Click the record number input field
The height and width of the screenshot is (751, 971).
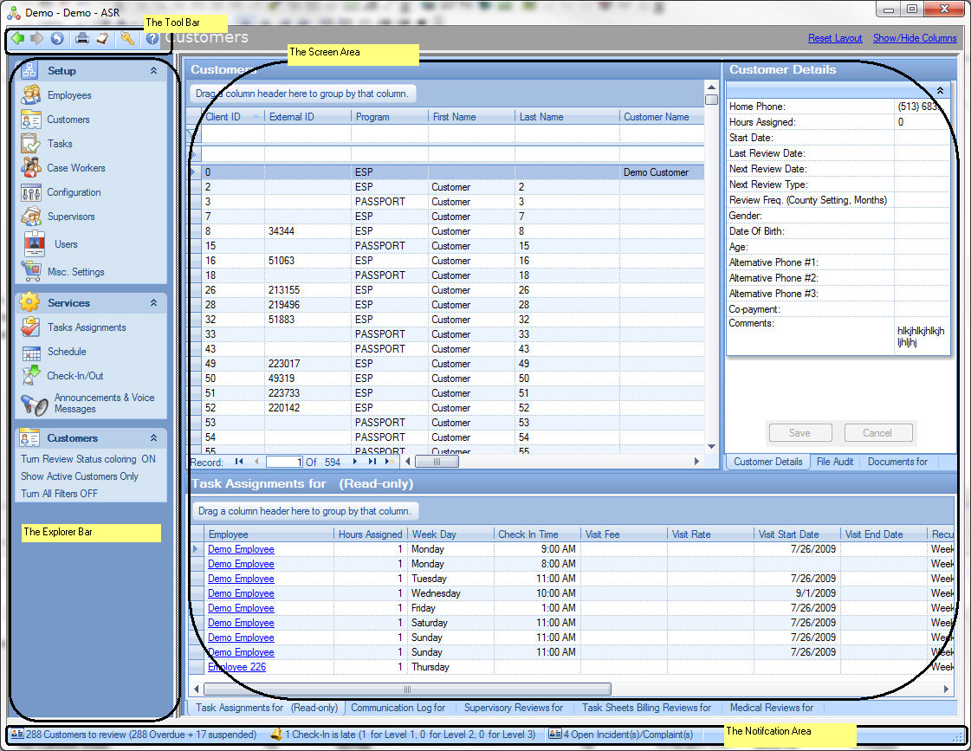[x=284, y=462]
